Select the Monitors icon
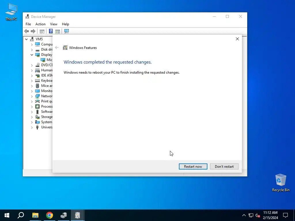The width and height of the screenshot is (295, 221). pos(37,91)
